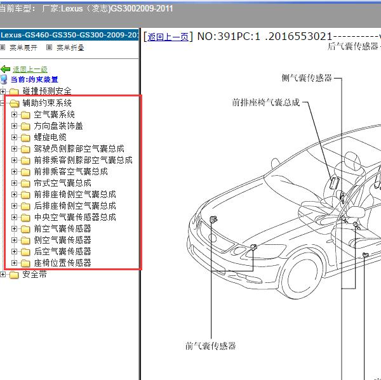Select the 辅助约束系统 tree item

(x=47, y=103)
